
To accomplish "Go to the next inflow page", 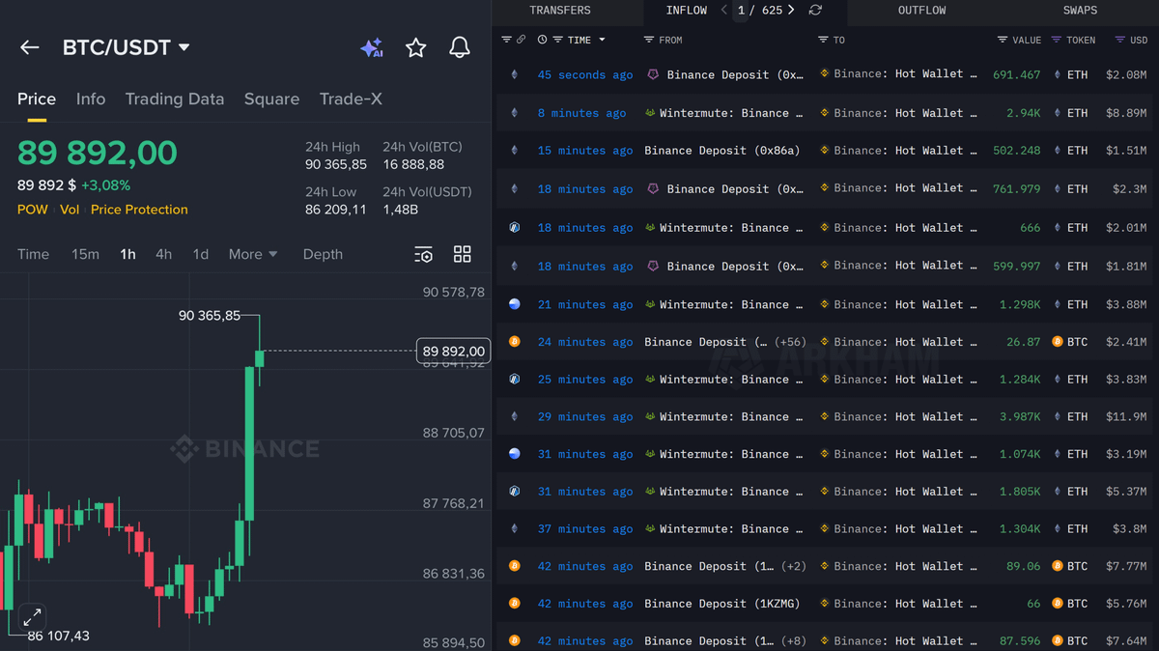I will tap(791, 11).
